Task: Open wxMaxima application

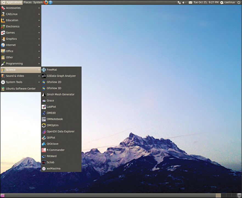Action: (54, 169)
